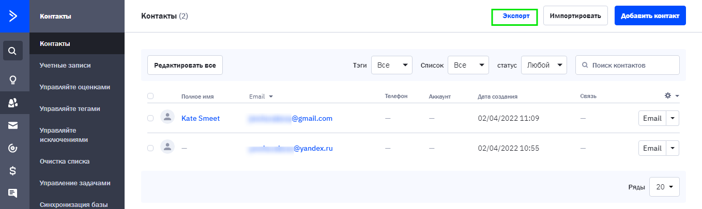702x209 pixels.
Task: Select Учетные записи menu item
Action: (65, 65)
